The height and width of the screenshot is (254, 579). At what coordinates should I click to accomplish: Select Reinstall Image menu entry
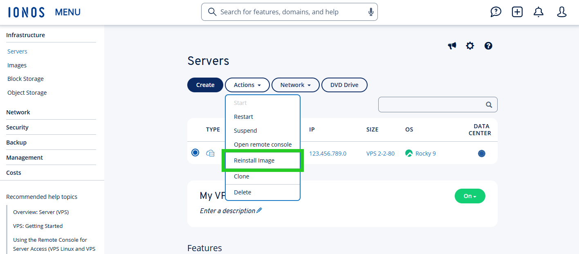pos(263,160)
